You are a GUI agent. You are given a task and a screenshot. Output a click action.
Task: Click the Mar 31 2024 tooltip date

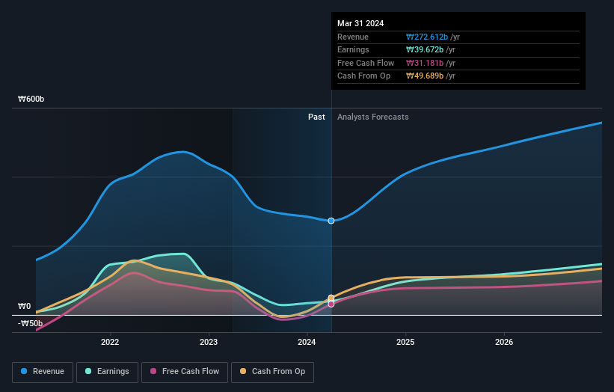click(x=360, y=23)
